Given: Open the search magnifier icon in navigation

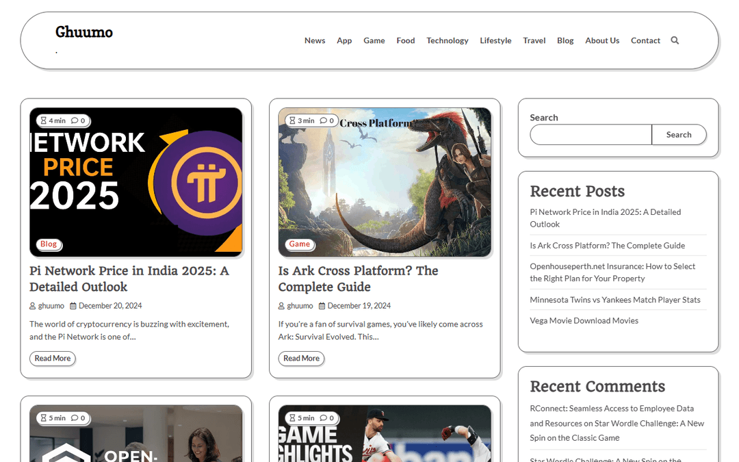Looking at the screenshot, I should 675,40.
